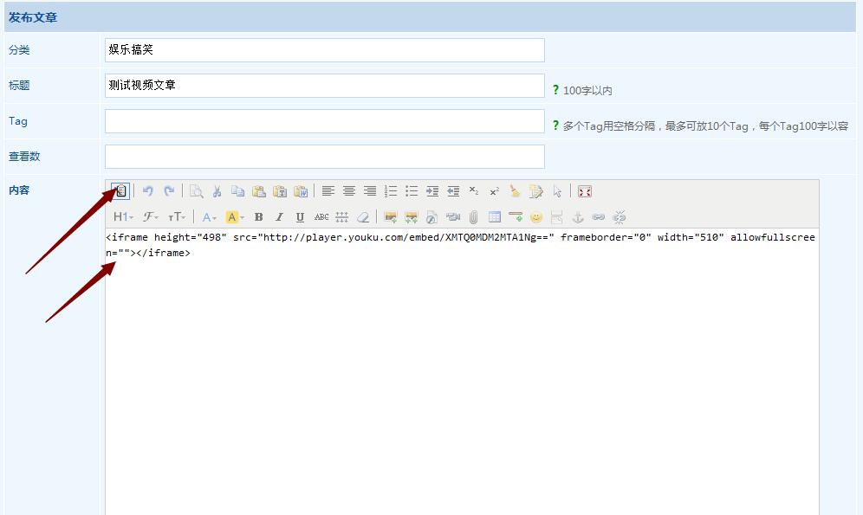This screenshot has height=515, width=863.
Task: Insert an image using picture icon
Action: pos(391,217)
